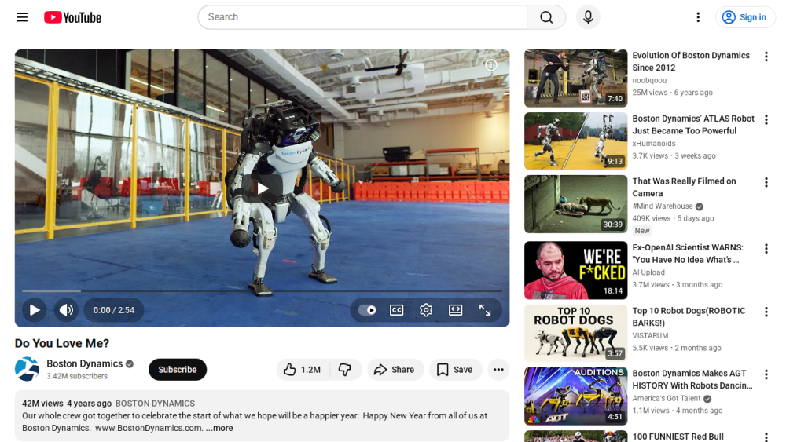Image resolution: width=786 pixels, height=442 pixels.
Task: Turn on closed captions (CC)
Action: [x=396, y=310]
